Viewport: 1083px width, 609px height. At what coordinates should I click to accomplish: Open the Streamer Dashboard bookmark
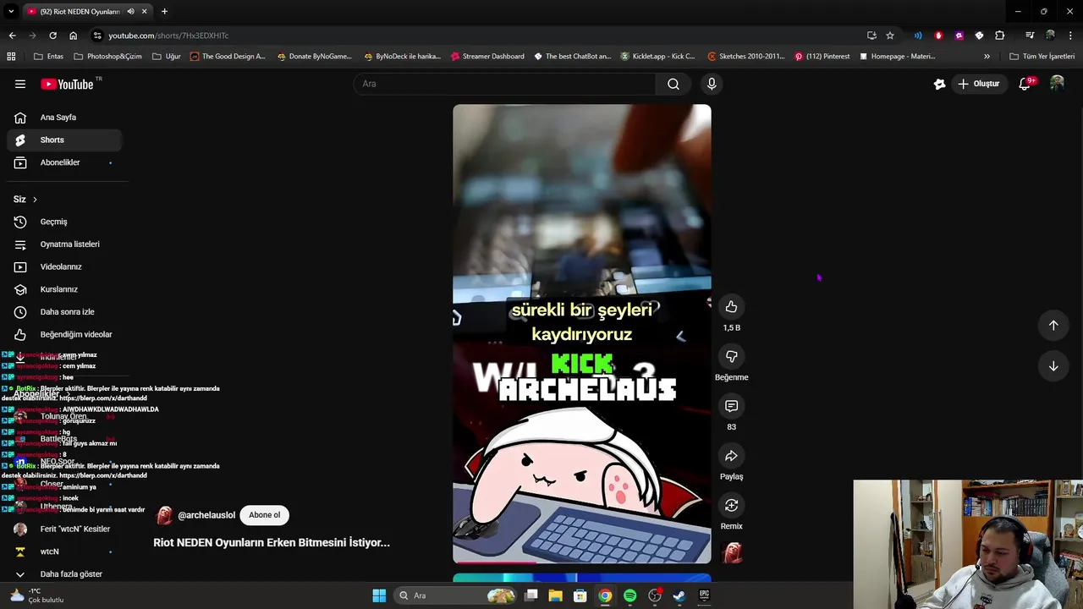pyautogui.click(x=487, y=57)
